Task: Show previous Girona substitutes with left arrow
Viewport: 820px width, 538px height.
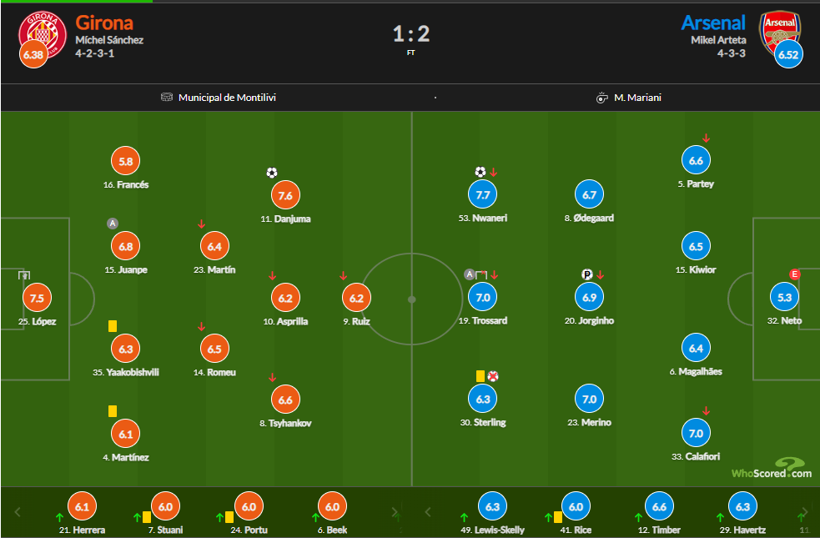Action: (18, 512)
